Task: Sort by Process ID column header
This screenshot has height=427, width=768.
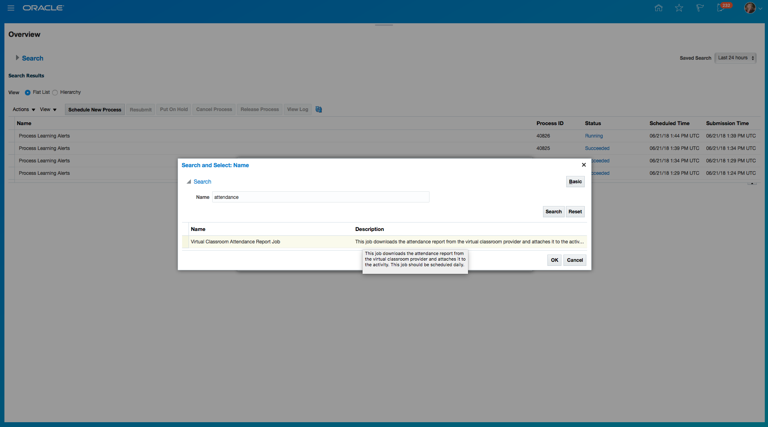Action: tap(550, 123)
